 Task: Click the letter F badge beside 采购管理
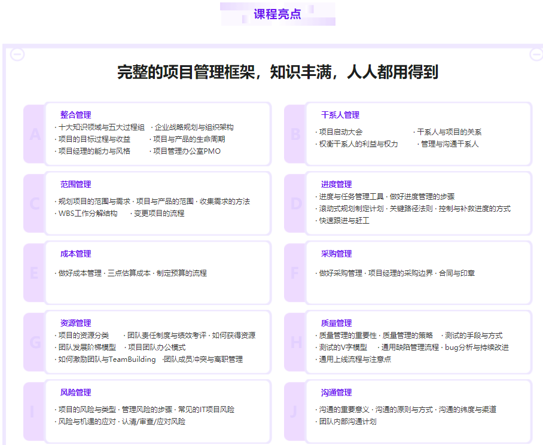pyautogui.click(x=295, y=273)
